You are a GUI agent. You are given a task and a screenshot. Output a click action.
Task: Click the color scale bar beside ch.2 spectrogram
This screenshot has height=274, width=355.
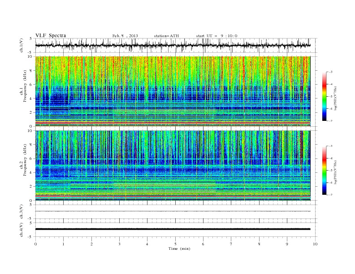pos(325,171)
